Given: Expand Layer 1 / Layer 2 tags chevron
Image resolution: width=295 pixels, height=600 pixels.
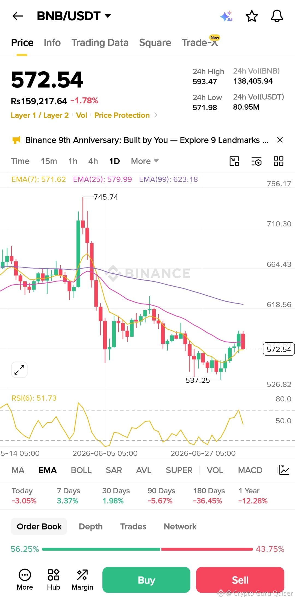Looking at the screenshot, I should point(156,115).
